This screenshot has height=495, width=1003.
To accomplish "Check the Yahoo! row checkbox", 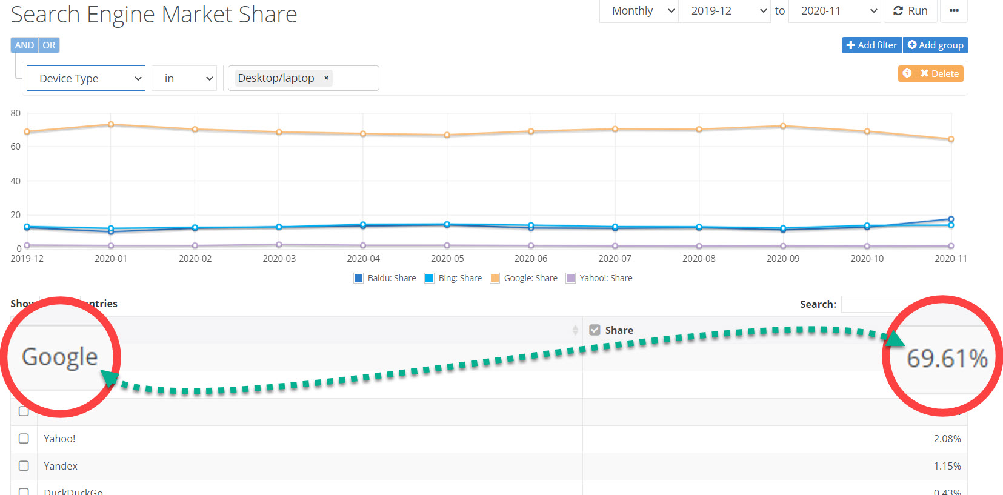I will (x=24, y=439).
